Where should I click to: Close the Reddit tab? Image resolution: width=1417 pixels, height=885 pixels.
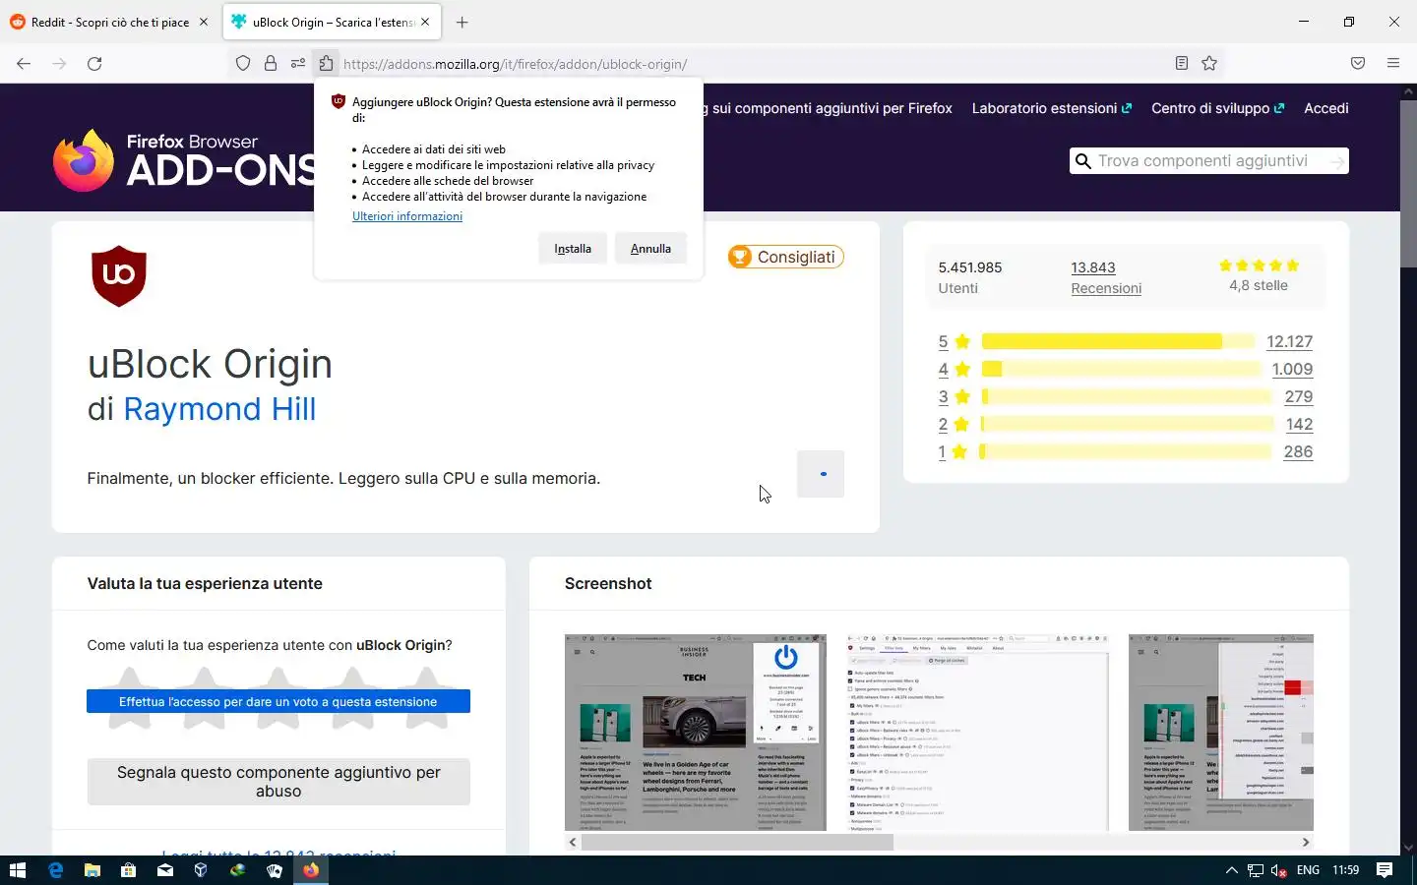coord(204,22)
